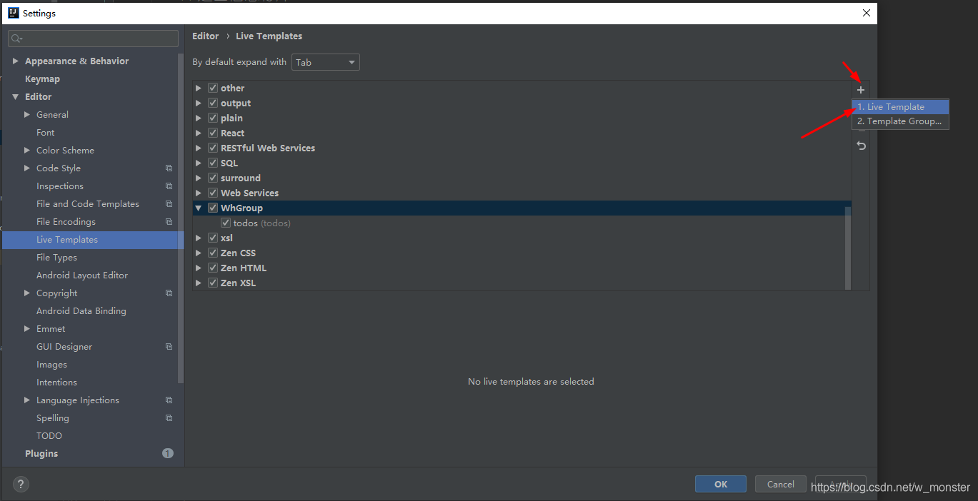Viewport: 978px width, 501px height.
Task: Click the Editor breadcrumb link
Action: (206, 36)
